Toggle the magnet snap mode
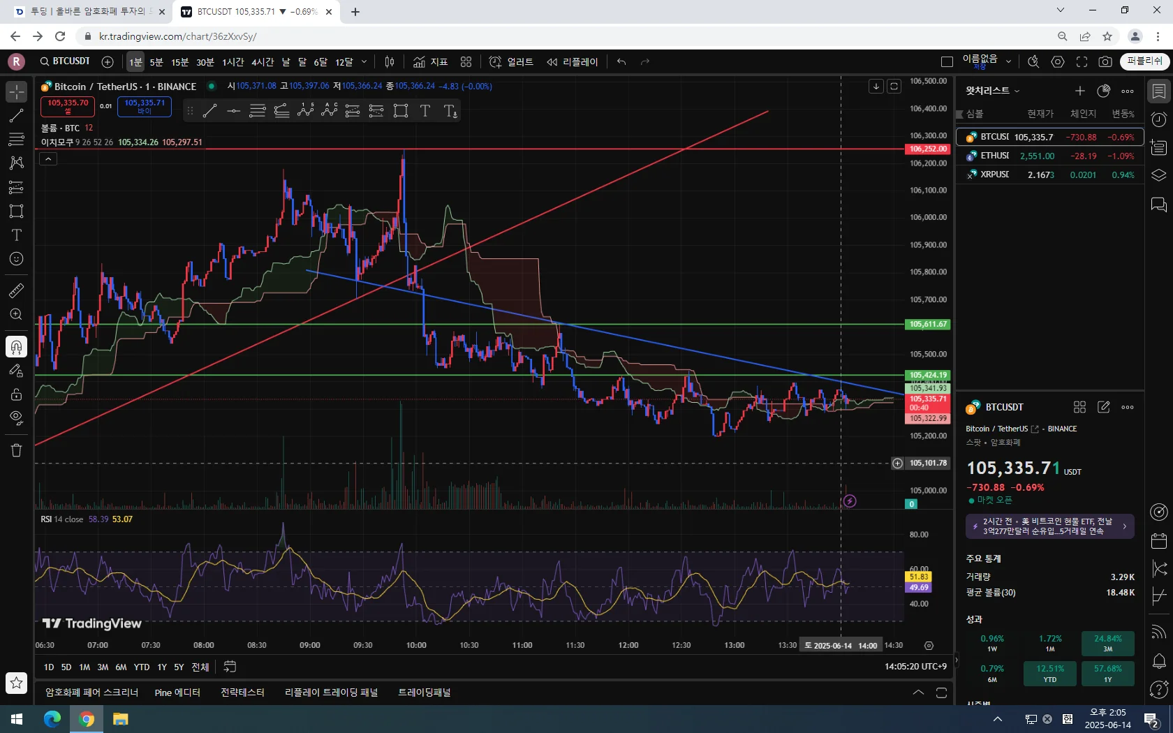This screenshot has height=733, width=1173. pyautogui.click(x=16, y=347)
